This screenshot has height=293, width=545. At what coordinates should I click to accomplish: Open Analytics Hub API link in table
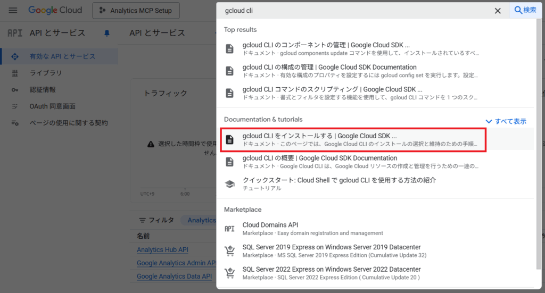[162, 249]
